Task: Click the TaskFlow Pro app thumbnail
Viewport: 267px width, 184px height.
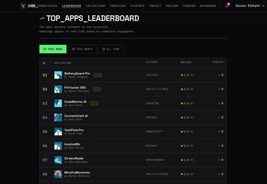Action: click(58, 132)
